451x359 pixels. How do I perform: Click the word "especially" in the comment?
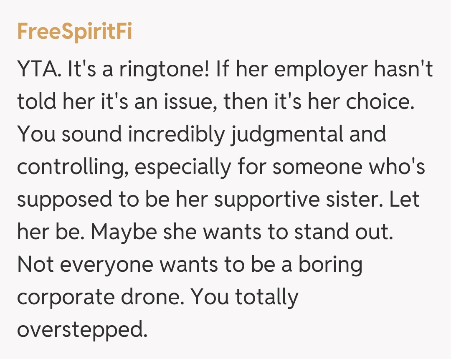tap(182, 167)
